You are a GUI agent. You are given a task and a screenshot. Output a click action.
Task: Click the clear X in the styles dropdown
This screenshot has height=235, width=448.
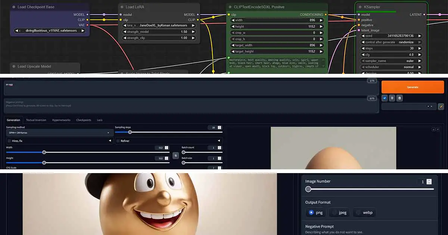[x=428, y=106]
